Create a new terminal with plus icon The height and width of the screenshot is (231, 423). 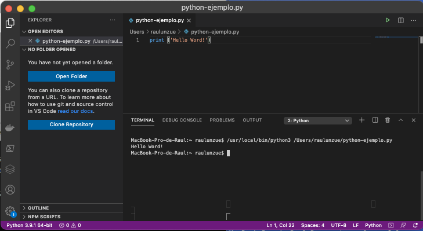point(361,120)
